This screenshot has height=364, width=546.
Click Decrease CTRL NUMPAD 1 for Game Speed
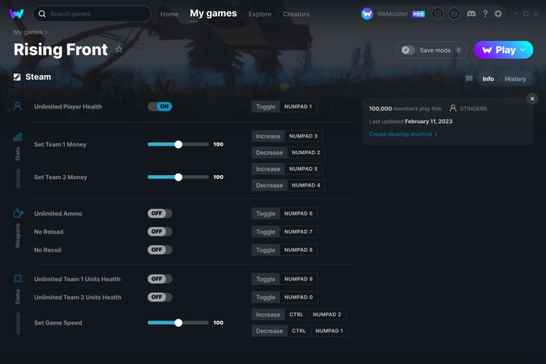pyautogui.click(x=300, y=331)
